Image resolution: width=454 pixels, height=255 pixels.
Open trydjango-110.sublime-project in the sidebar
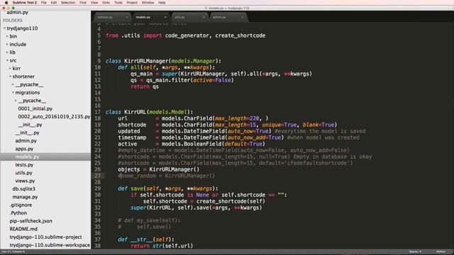coord(45,237)
